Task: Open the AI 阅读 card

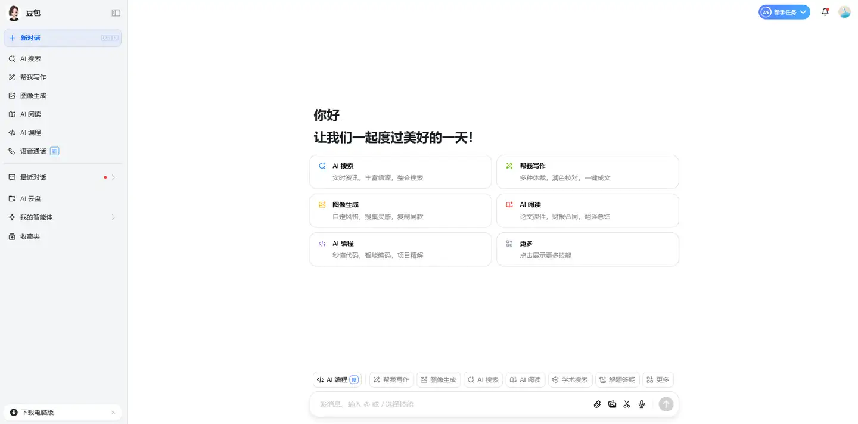Action: pos(587,211)
